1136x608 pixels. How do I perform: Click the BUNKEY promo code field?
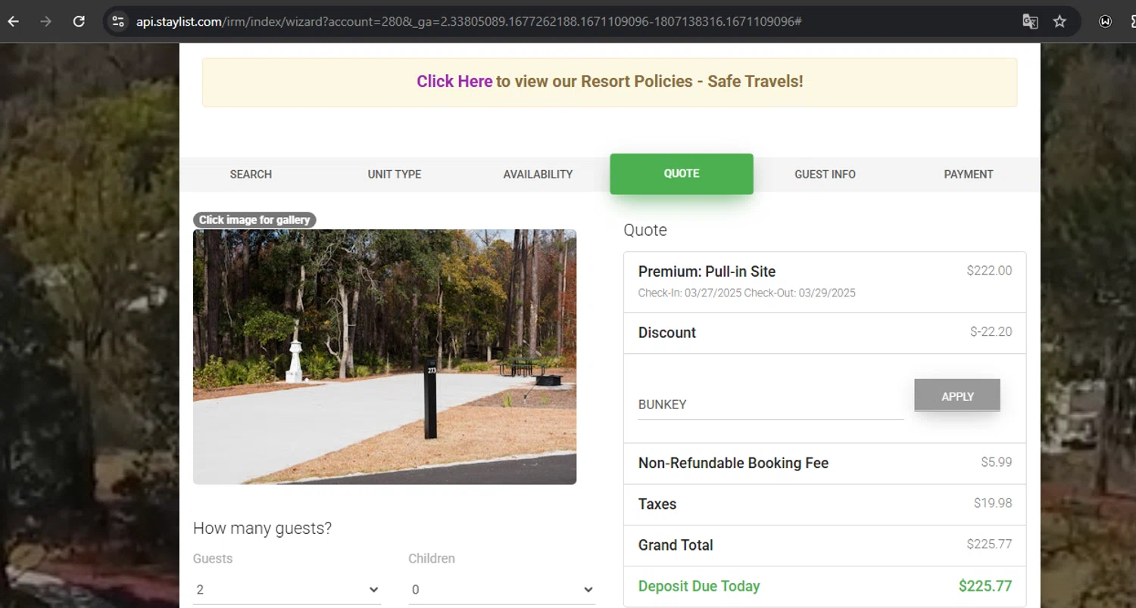(770, 405)
